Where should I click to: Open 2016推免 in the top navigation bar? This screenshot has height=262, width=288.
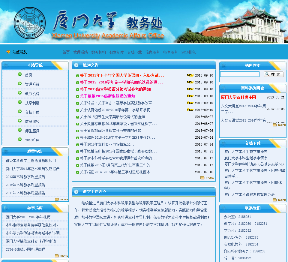point(188,52)
